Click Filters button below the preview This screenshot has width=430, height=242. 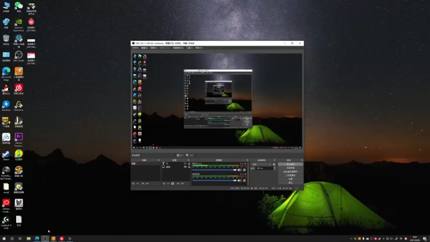tap(190, 155)
